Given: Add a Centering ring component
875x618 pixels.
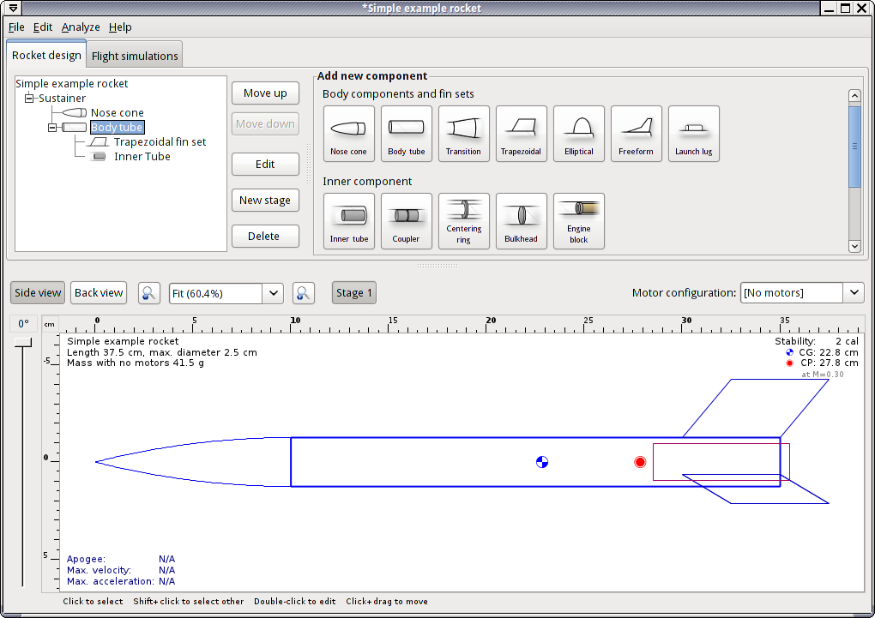Looking at the screenshot, I should (463, 221).
